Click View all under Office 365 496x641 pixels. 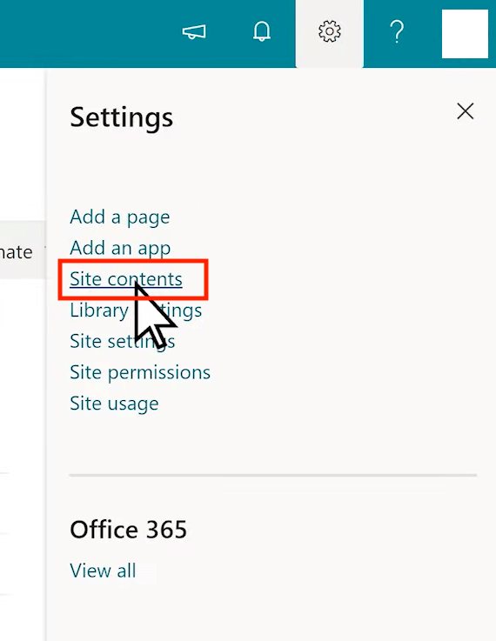[103, 571]
